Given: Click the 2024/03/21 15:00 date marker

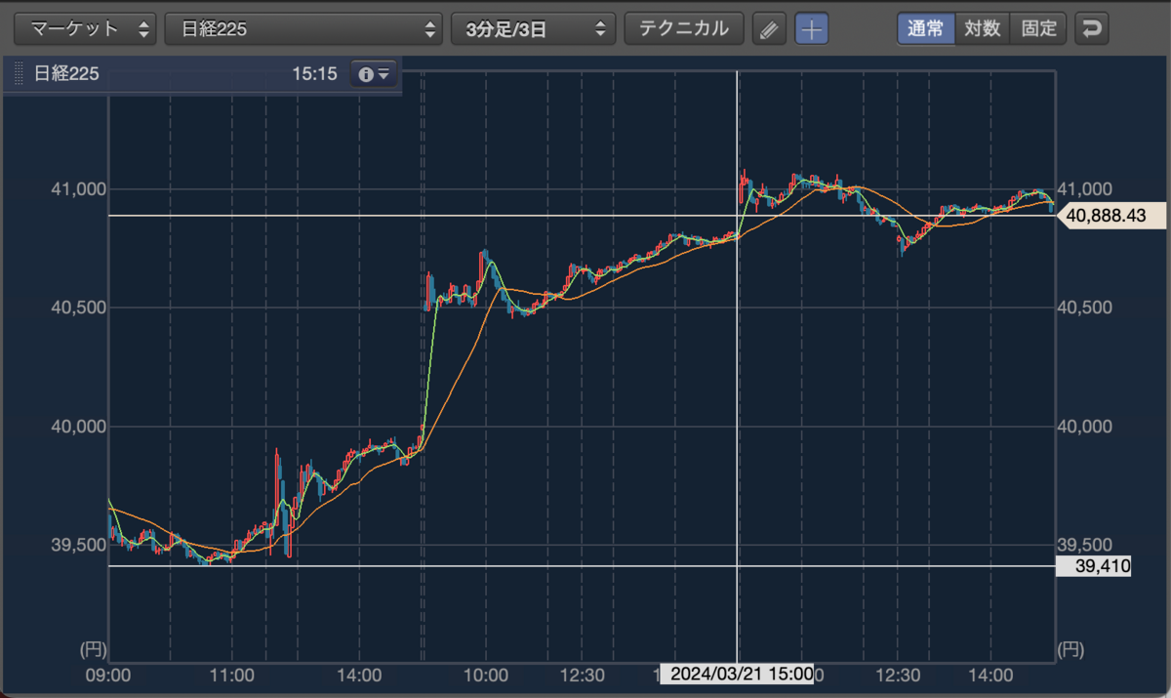Looking at the screenshot, I should [737, 675].
